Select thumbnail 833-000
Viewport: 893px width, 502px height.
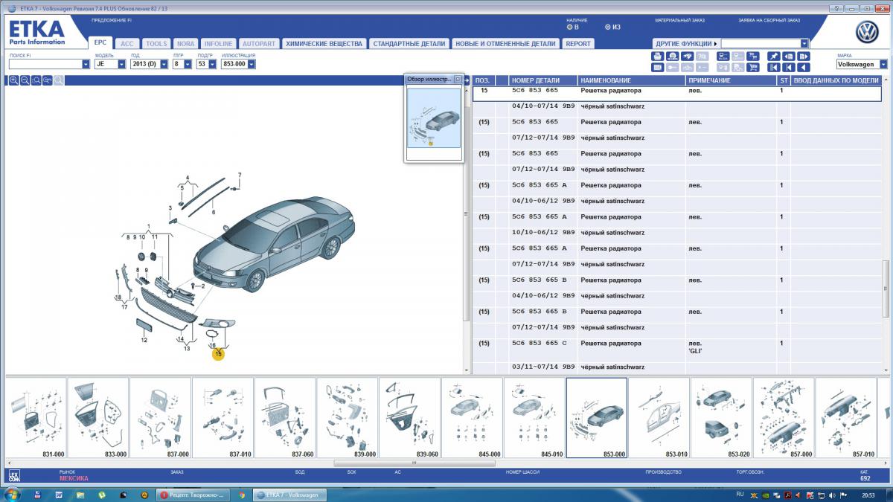pos(97,418)
